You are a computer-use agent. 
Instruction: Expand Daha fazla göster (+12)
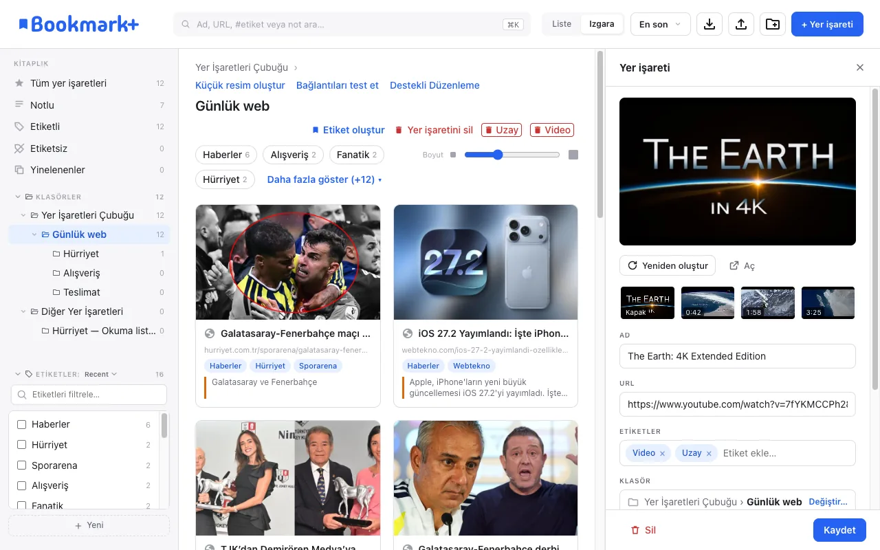coord(324,179)
